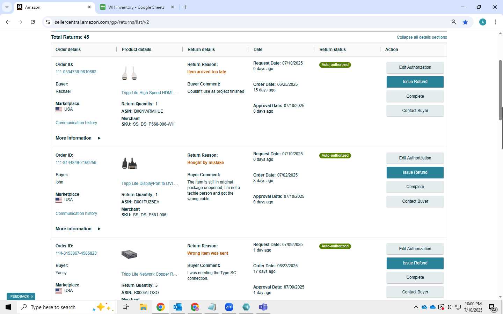Contact Buyer Yancy
This screenshot has height=314, width=503.
(415, 292)
